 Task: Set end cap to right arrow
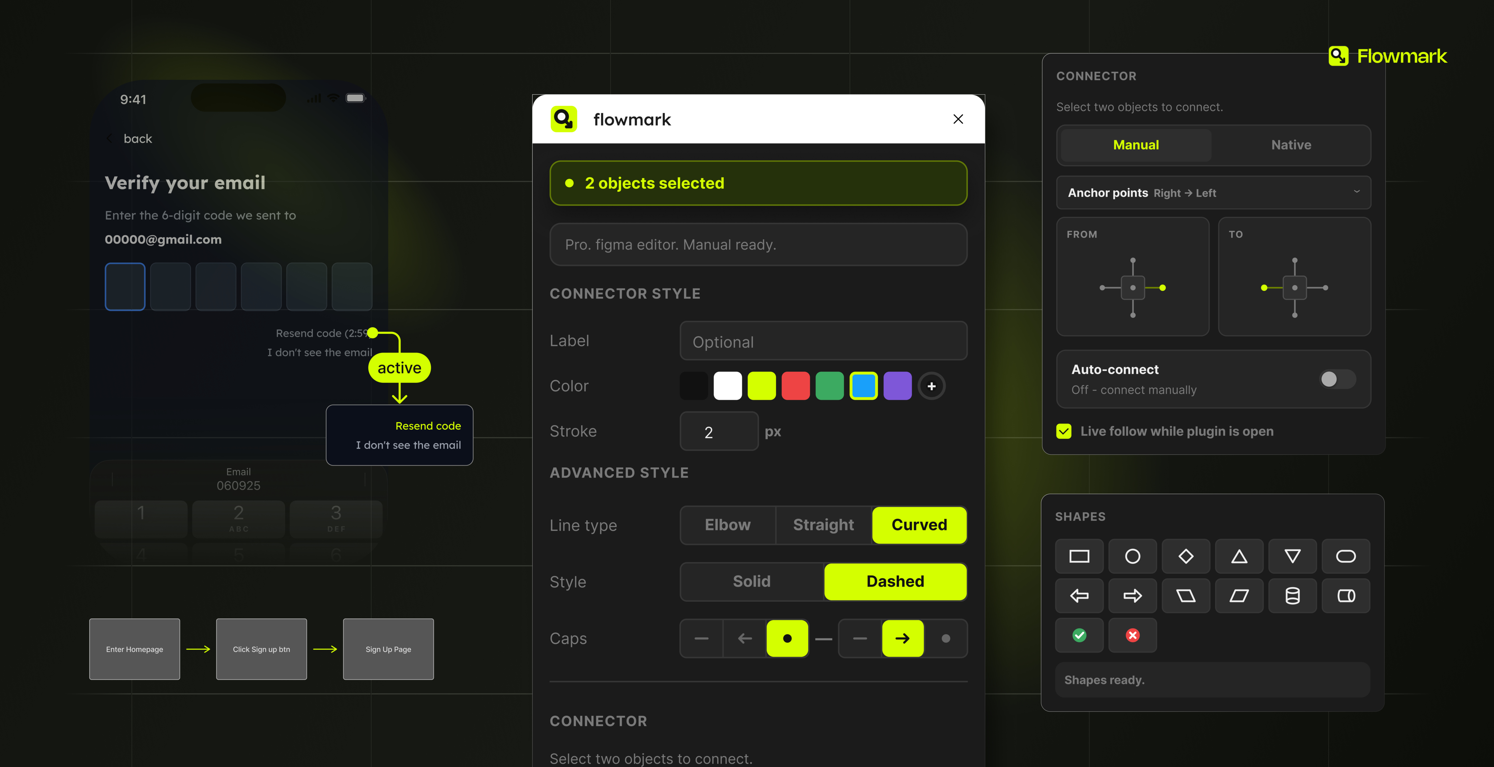pos(902,638)
